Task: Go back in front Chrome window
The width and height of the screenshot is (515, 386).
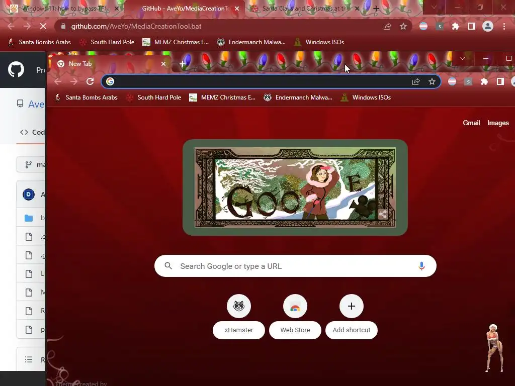Action: [x=58, y=81]
